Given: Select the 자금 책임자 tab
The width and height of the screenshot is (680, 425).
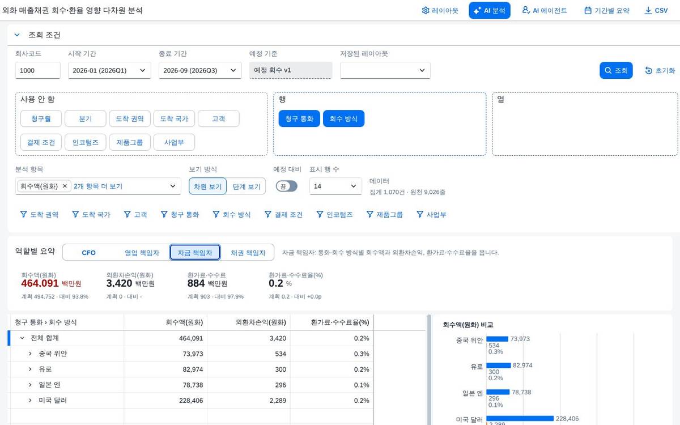Looking at the screenshot, I should coord(195,253).
